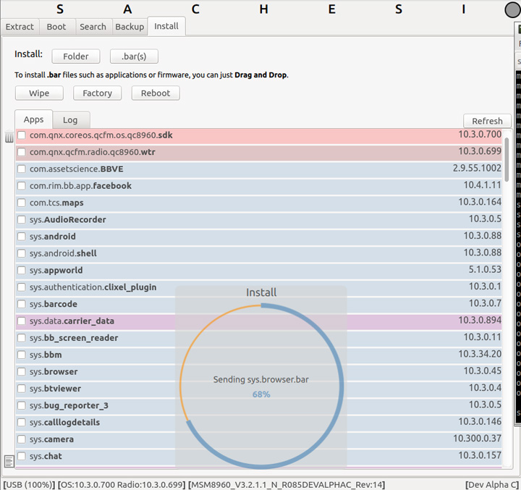Viewport: 521px width, 490px height.
Task: Select the com.assetscience.BBVE checkbox
Action: tap(22, 169)
